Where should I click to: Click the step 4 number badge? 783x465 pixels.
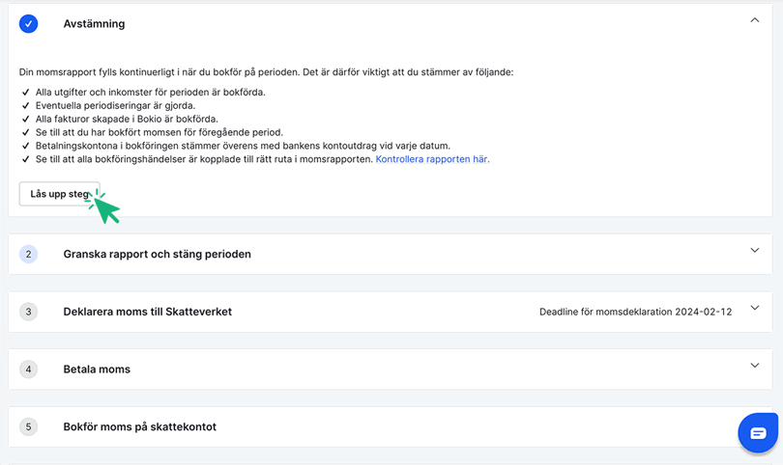(x=29, y=369)
